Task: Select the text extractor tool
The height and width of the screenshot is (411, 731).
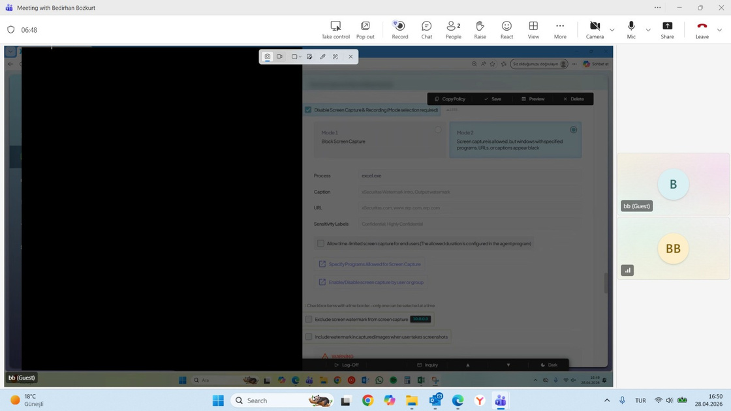Action: click(x=335, y=56)
